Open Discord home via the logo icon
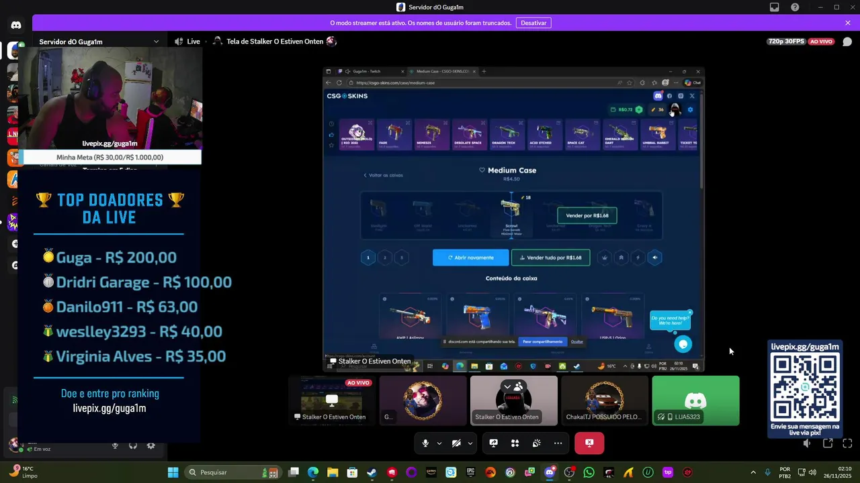 tap(15, 25)
